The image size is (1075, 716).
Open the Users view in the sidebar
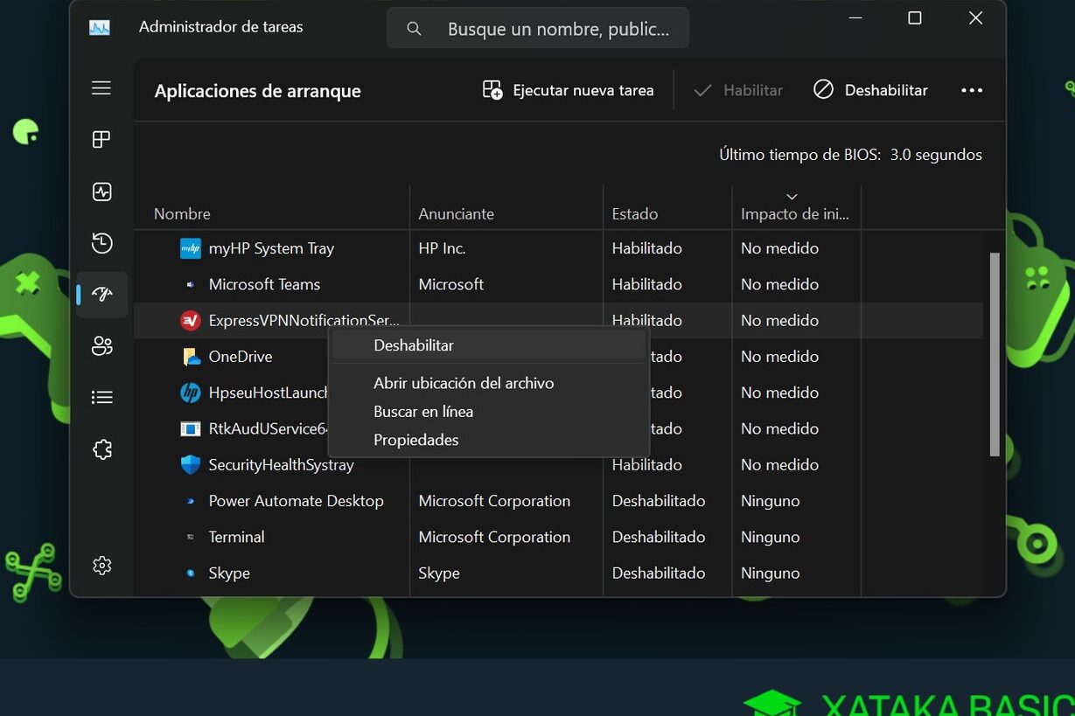101,346
